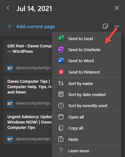Click davescomputertips URL under Urgent Advisory
Image resolution: width=125 pixels, height=157 pixels.
coord(34,139)
